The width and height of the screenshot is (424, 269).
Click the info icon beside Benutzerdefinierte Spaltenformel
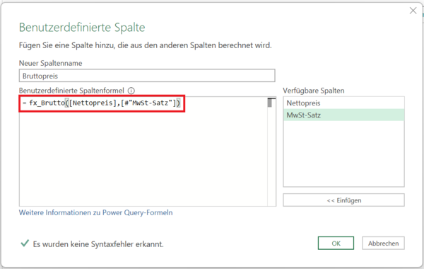point(131,91)
